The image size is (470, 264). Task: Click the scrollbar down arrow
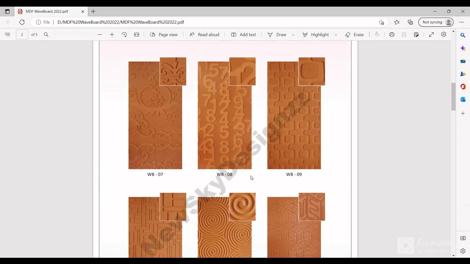[453, 256]
